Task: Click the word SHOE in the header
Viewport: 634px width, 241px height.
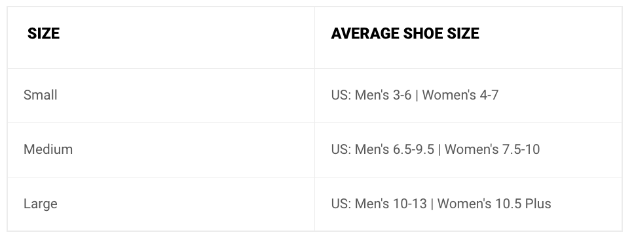Action: 423,33
